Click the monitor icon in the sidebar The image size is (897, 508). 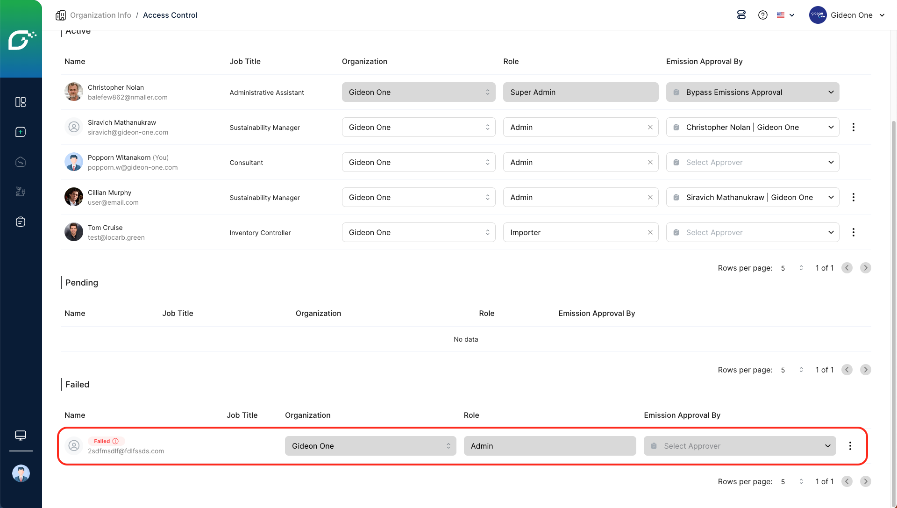(x=21, y=435)
